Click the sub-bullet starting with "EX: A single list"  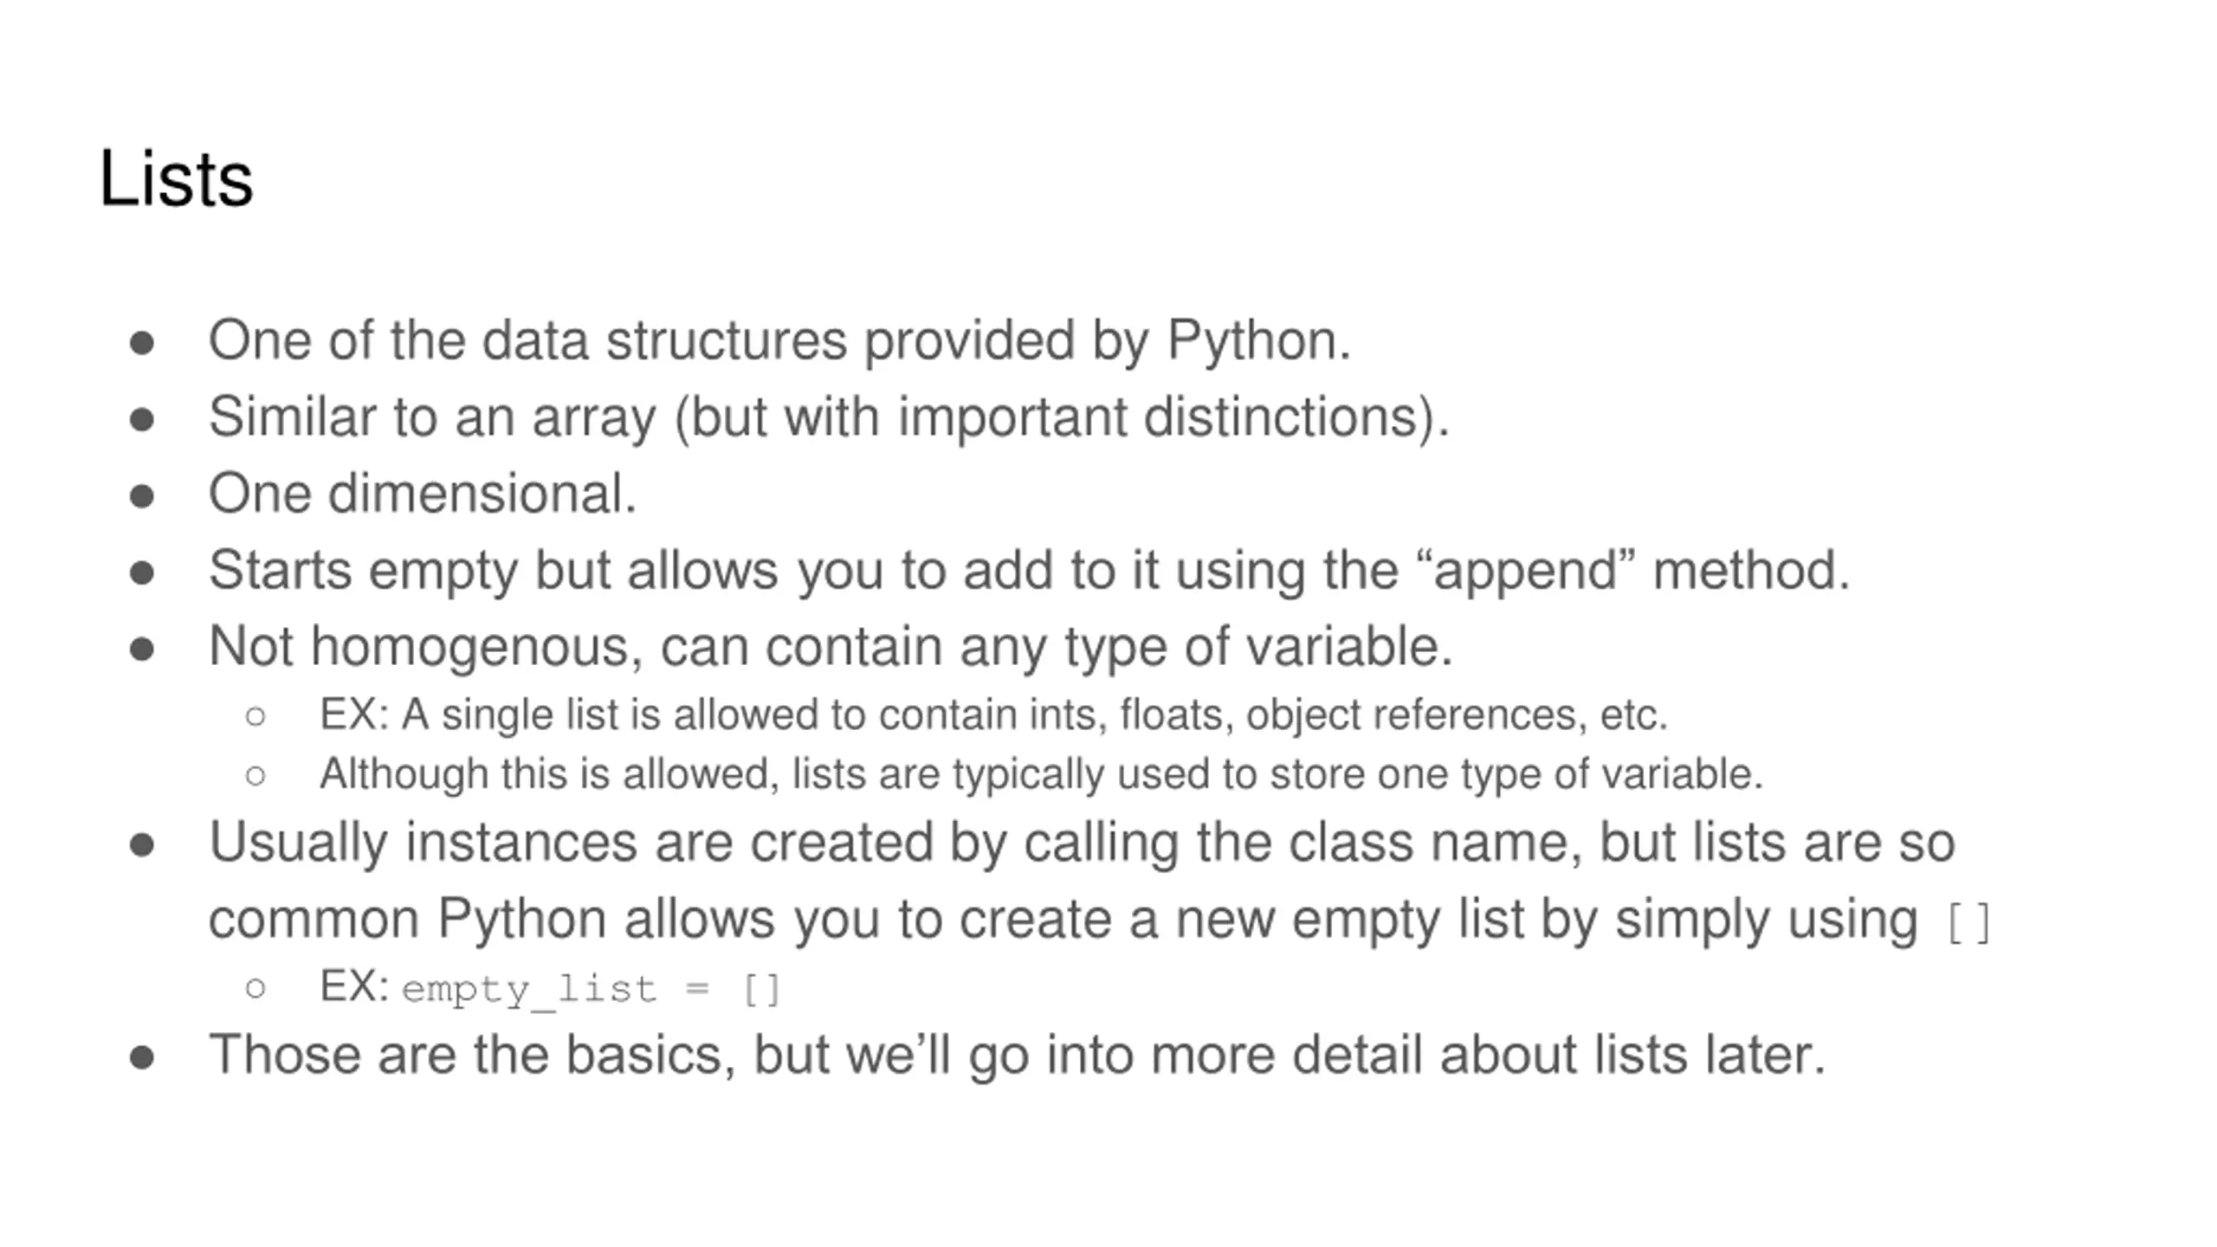(993, 715)
